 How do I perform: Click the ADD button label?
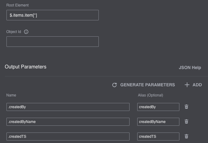click(x=197, y=85)
